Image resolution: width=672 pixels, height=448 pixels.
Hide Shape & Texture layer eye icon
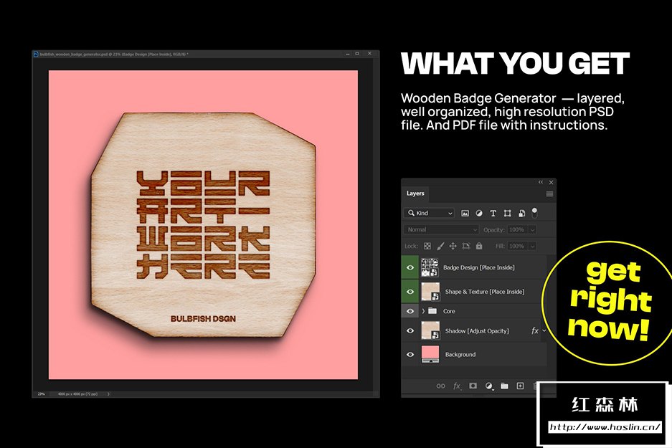(410, 292)
